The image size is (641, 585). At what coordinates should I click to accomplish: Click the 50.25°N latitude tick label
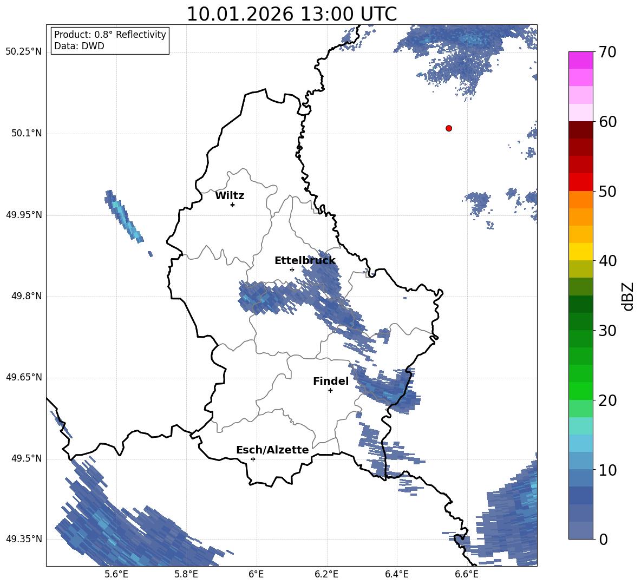click(x=24, y=52)
